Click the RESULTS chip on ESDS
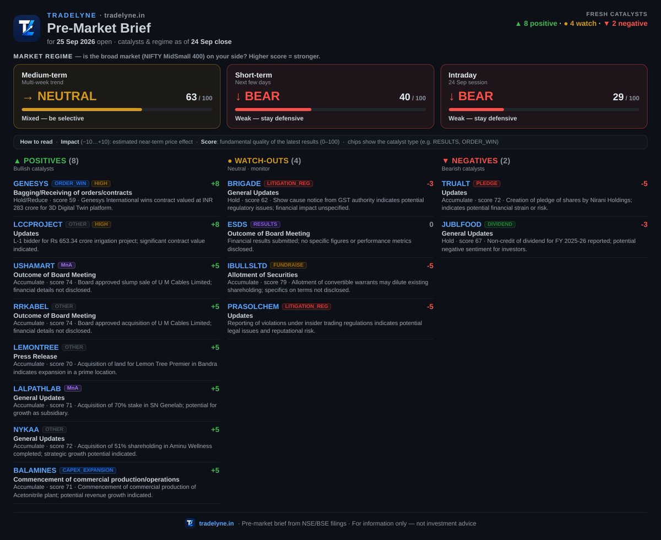This screenshot has height=540, width=661. point(266,224)
